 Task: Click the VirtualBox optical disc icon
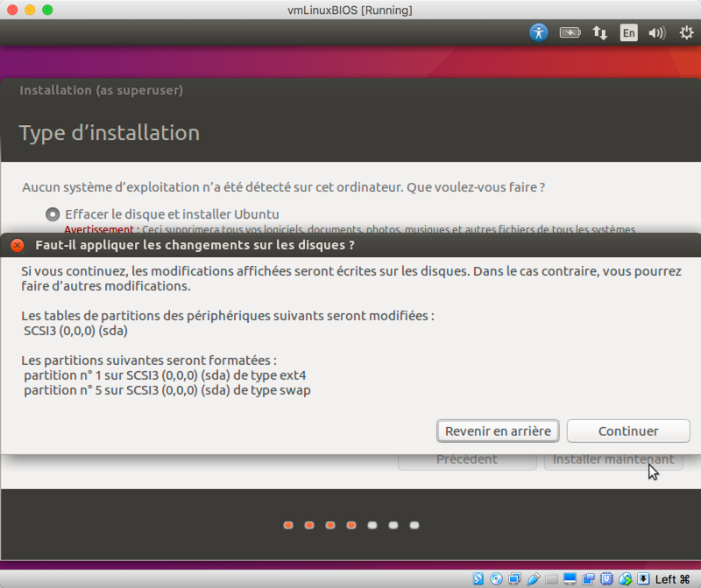tap(496, 579)
